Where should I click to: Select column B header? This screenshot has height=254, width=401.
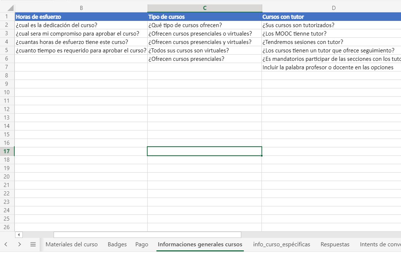(81, 8)
